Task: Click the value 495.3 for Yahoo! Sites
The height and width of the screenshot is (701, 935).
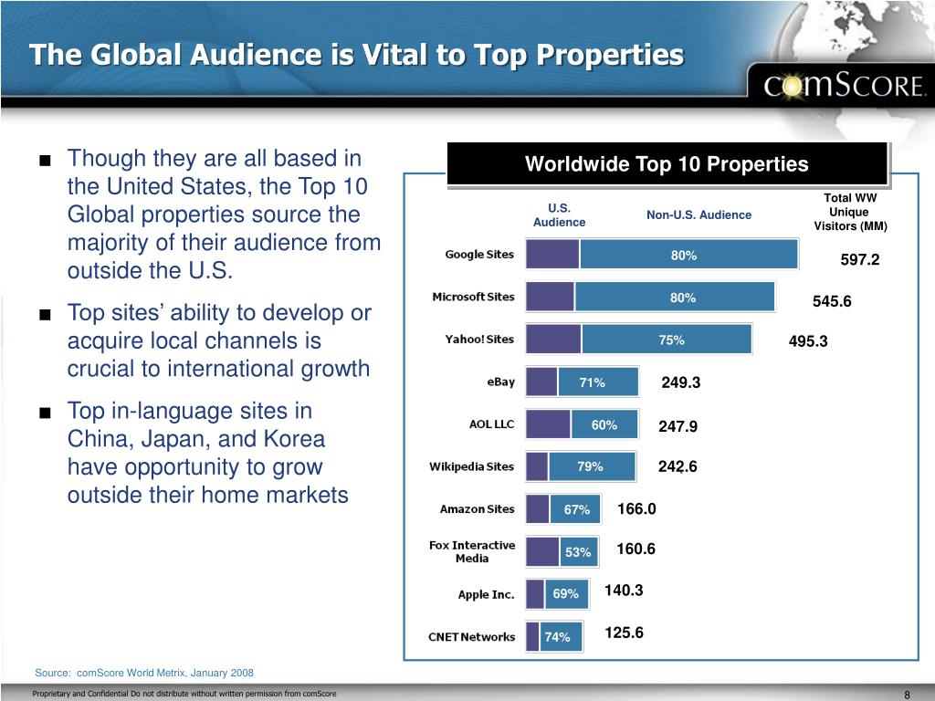Action: (x=808, y=341)
